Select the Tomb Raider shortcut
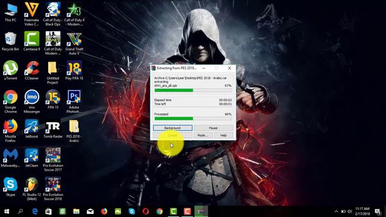The width and height of the screenshot is (386, 217). [53, 128]
